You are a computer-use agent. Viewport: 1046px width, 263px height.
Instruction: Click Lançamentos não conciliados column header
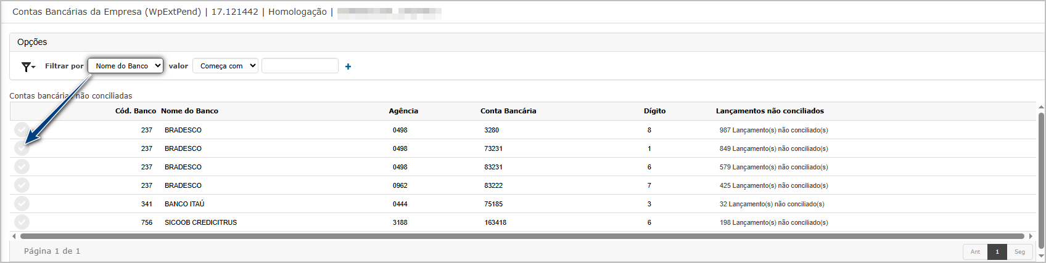pos(770,111)
